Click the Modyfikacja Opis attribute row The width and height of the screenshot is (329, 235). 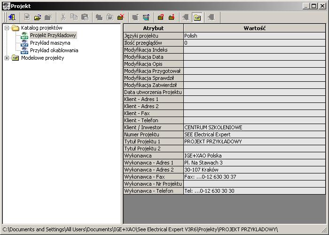[153, 64]
